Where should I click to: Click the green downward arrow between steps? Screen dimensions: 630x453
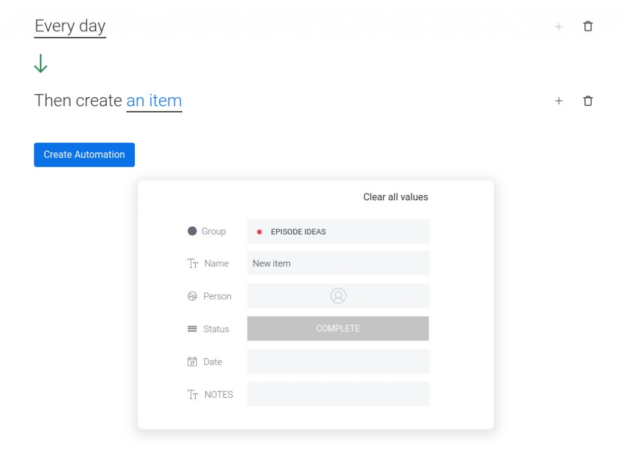[41, 63]
